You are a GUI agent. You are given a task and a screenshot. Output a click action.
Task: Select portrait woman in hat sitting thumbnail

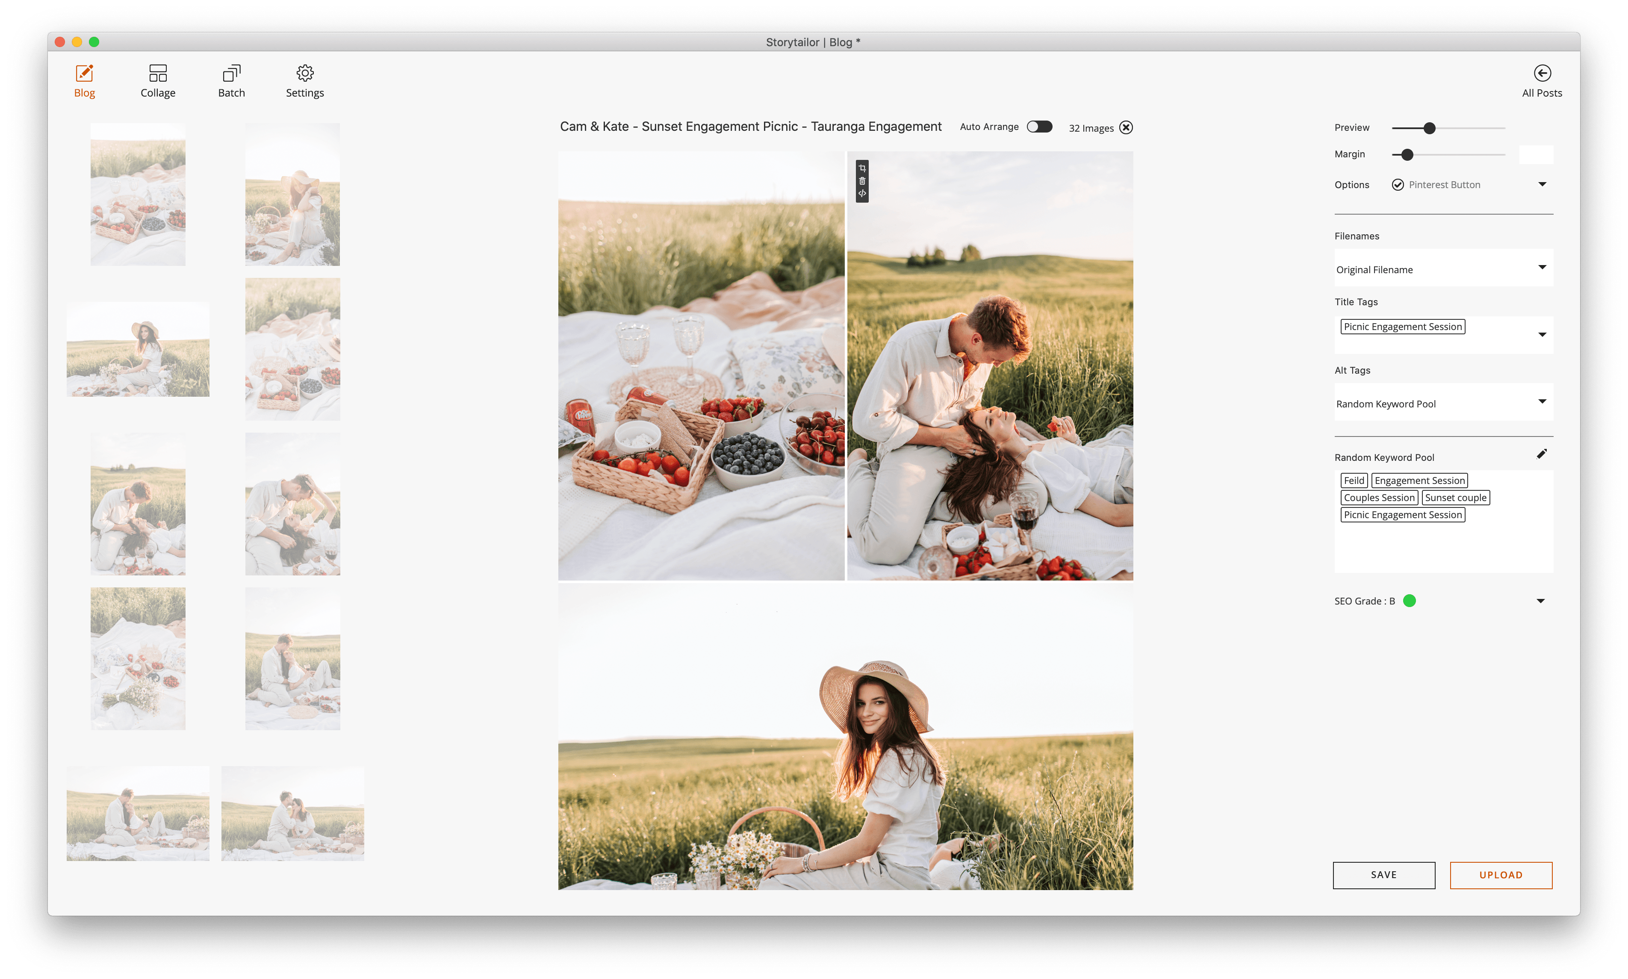tap(292, 194)
